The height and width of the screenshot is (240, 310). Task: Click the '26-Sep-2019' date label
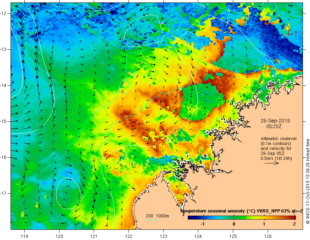click(275, 121)
